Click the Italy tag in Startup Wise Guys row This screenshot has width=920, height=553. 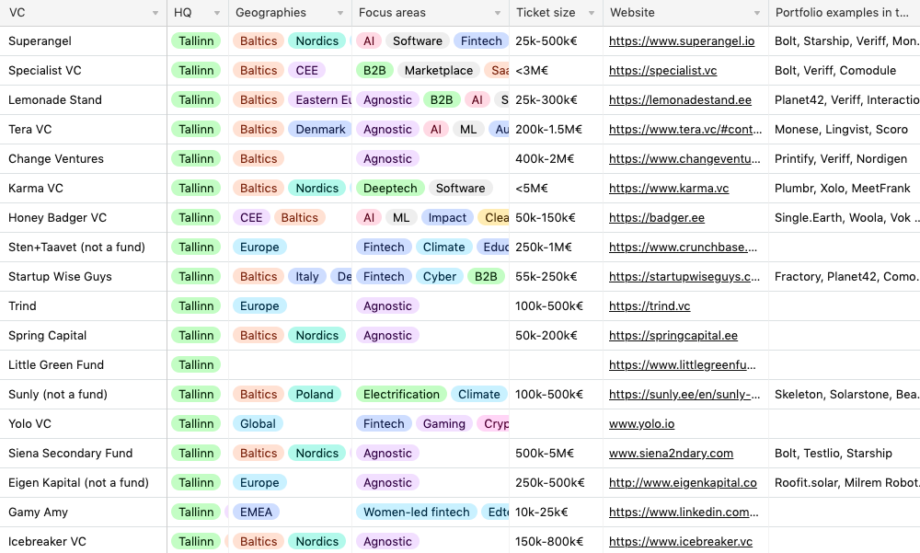coord(307,276)
